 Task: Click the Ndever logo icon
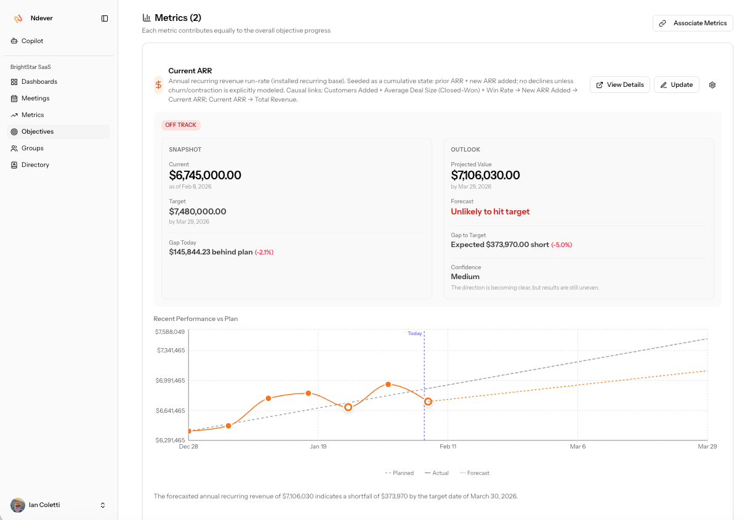click(x=18, y=18)
